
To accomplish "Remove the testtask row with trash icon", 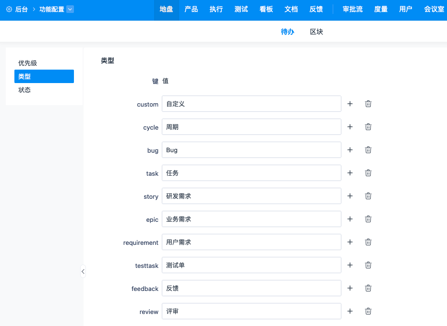I will (x=368, y=265).
